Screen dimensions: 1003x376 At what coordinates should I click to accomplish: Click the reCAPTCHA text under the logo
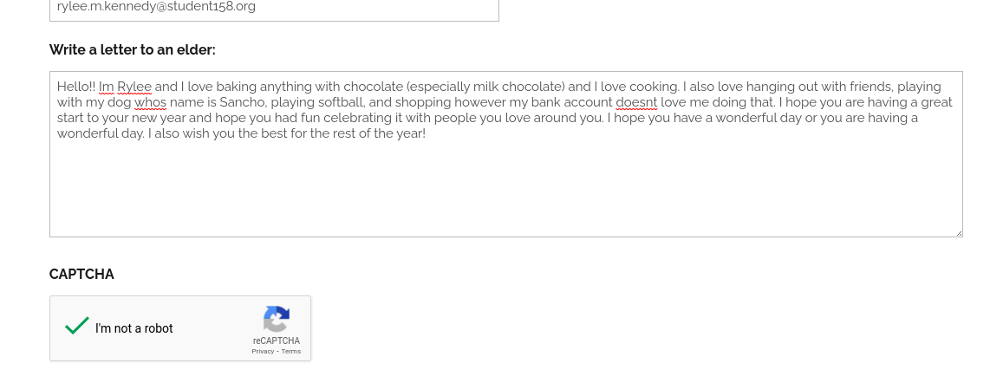pos(277,340)
